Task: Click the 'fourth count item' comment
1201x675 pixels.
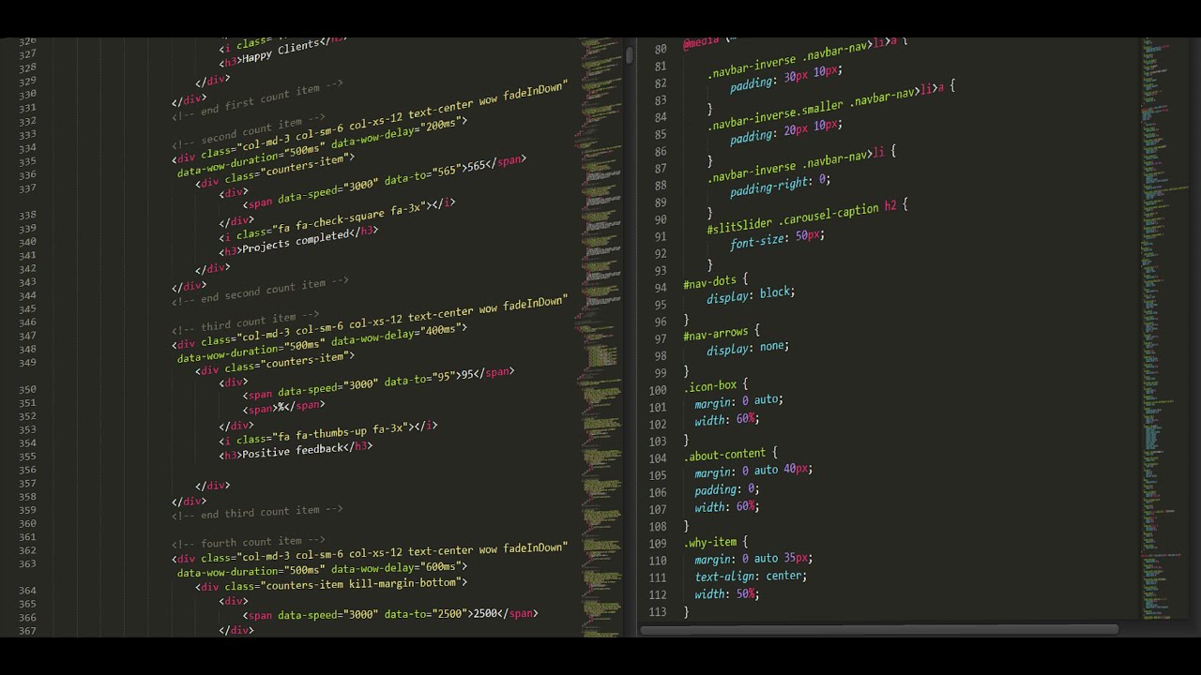Action: coord(248,542)
